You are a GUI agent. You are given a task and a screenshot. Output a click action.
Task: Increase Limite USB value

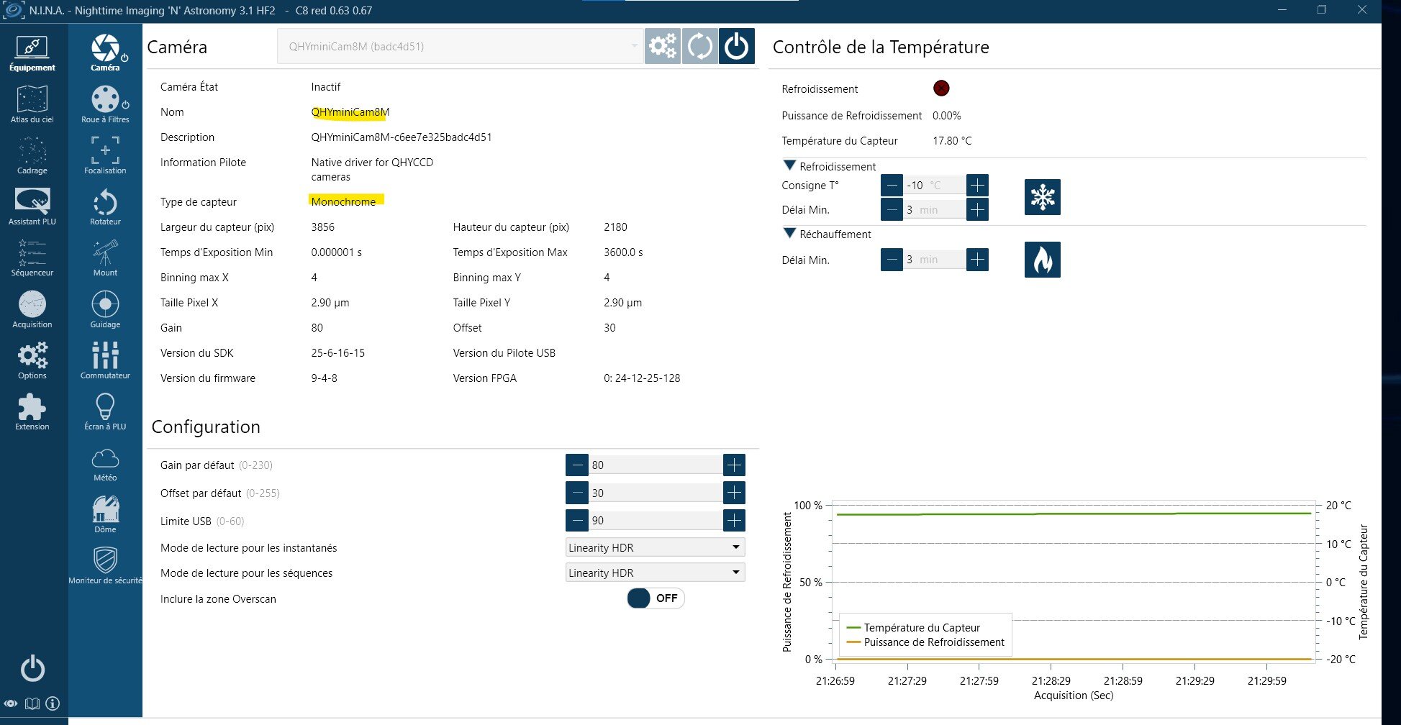click(734, 520)
